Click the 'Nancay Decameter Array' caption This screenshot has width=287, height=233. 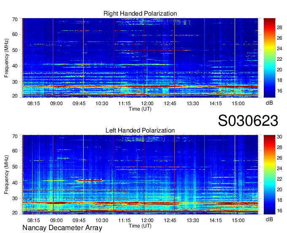62,228
